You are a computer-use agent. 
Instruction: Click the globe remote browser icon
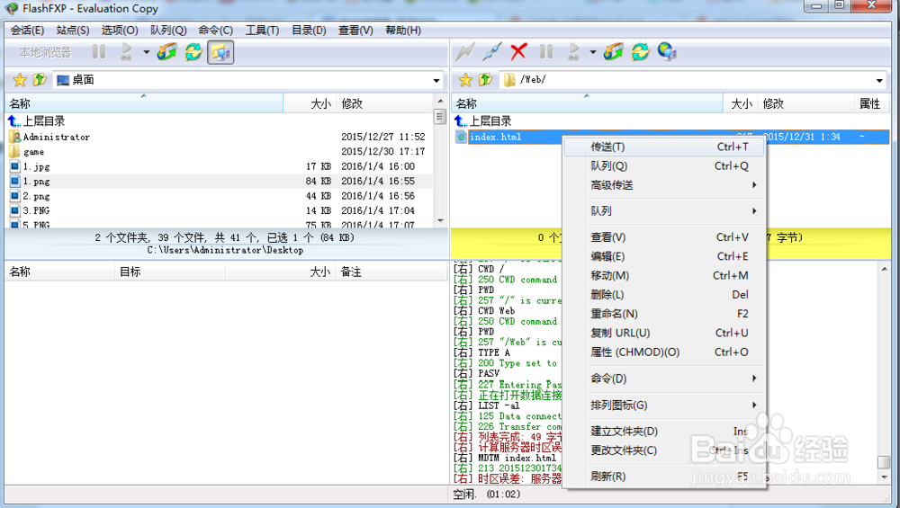click(x=667, y=52)
